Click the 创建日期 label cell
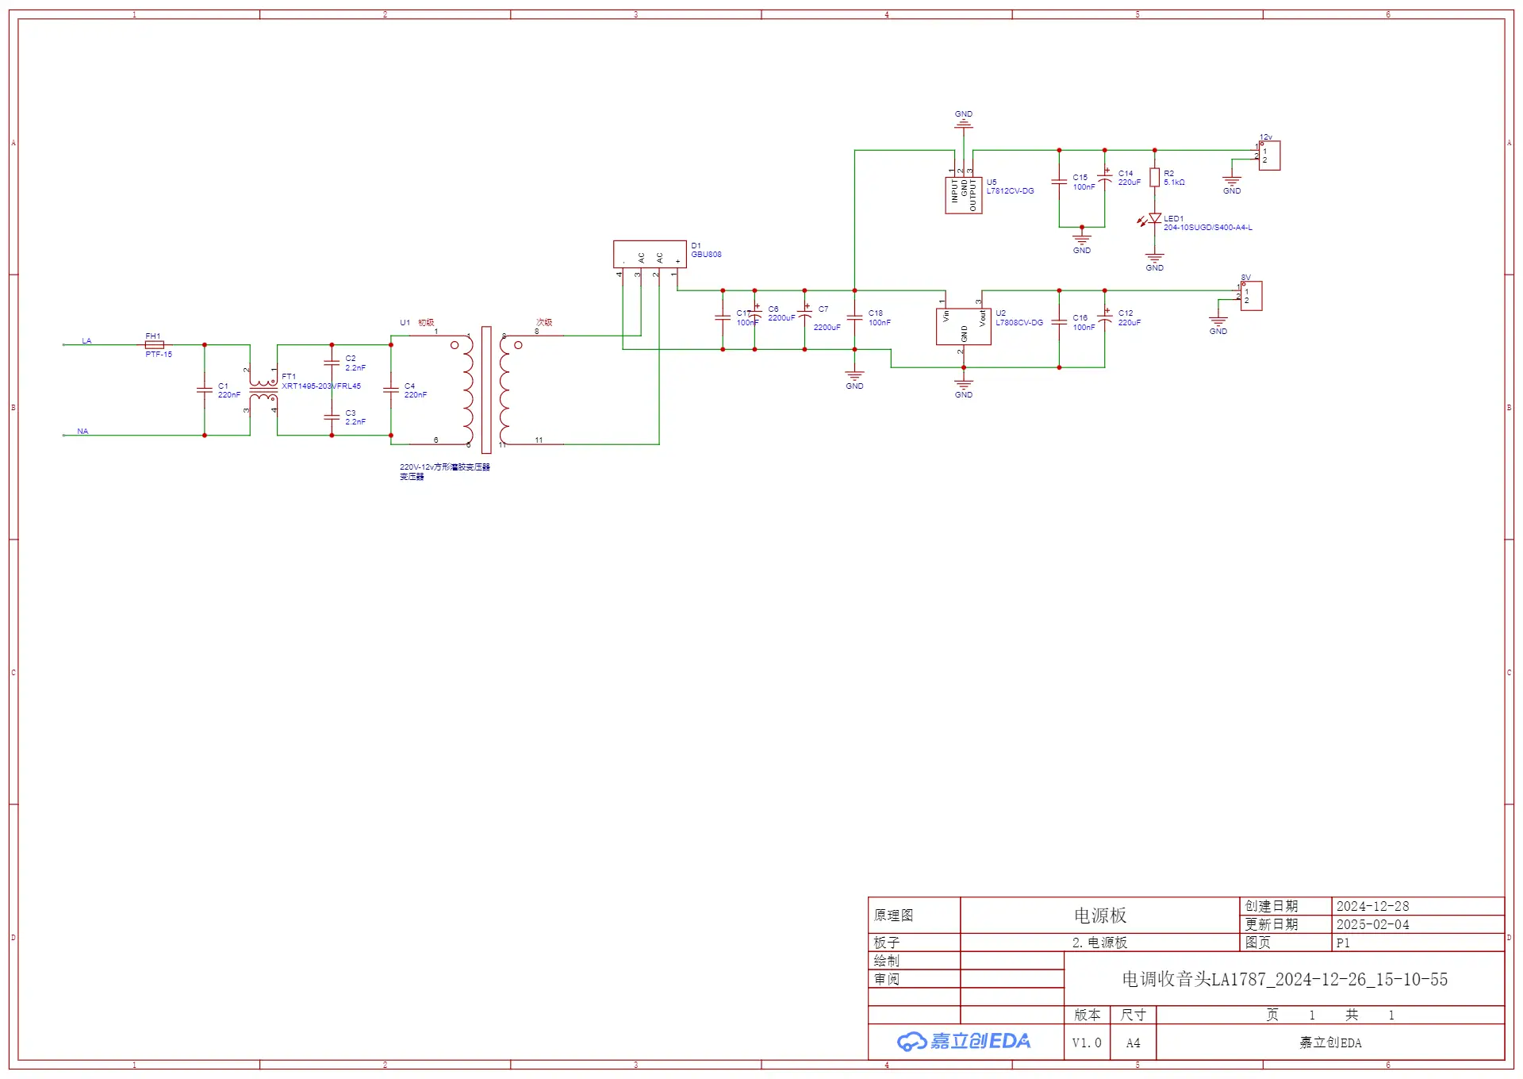This screenshot has width=1523, height=1079. coord(1286,906)
